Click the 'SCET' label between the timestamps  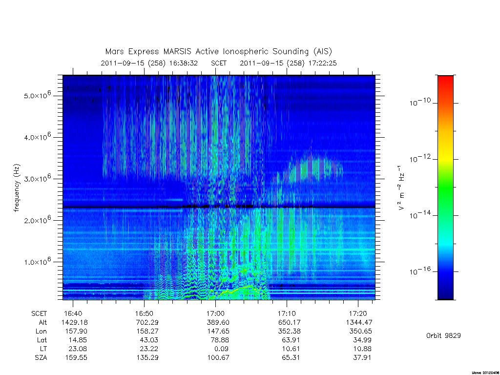point(219,63)
